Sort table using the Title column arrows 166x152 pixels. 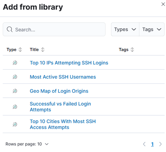[x=43, y=50]
